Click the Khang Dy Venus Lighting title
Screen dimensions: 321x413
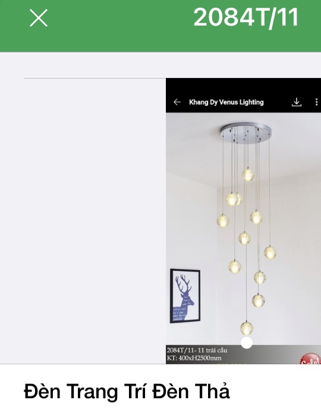[x=226, y=102]
